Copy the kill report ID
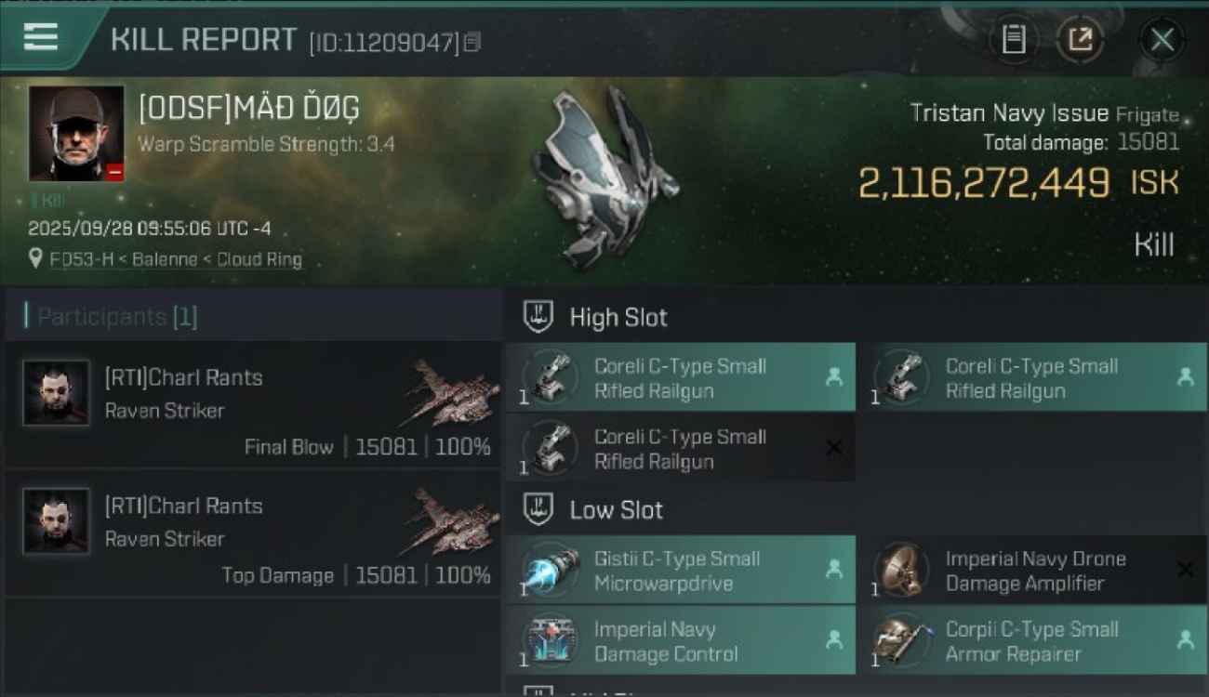Screen dimensions: 1209x697 472,42
